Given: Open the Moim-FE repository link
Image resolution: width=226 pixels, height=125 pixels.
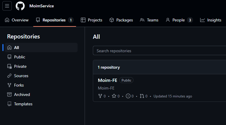Looking at the screenshot, I should pos(108,80).
